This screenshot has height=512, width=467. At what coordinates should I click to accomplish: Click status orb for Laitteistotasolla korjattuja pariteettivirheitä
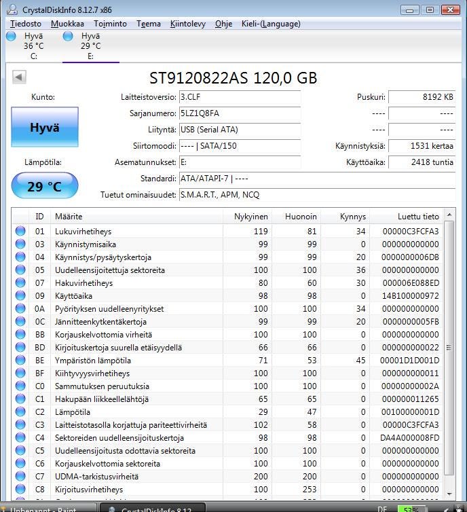[20, 424]
